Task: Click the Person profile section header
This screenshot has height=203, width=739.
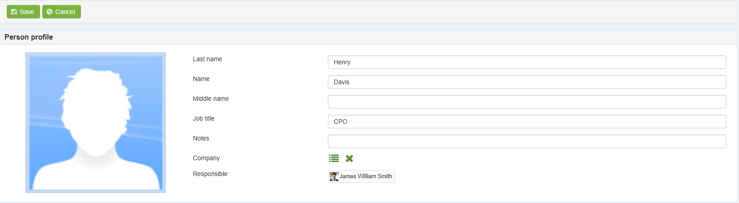Action: click(29, 37)
